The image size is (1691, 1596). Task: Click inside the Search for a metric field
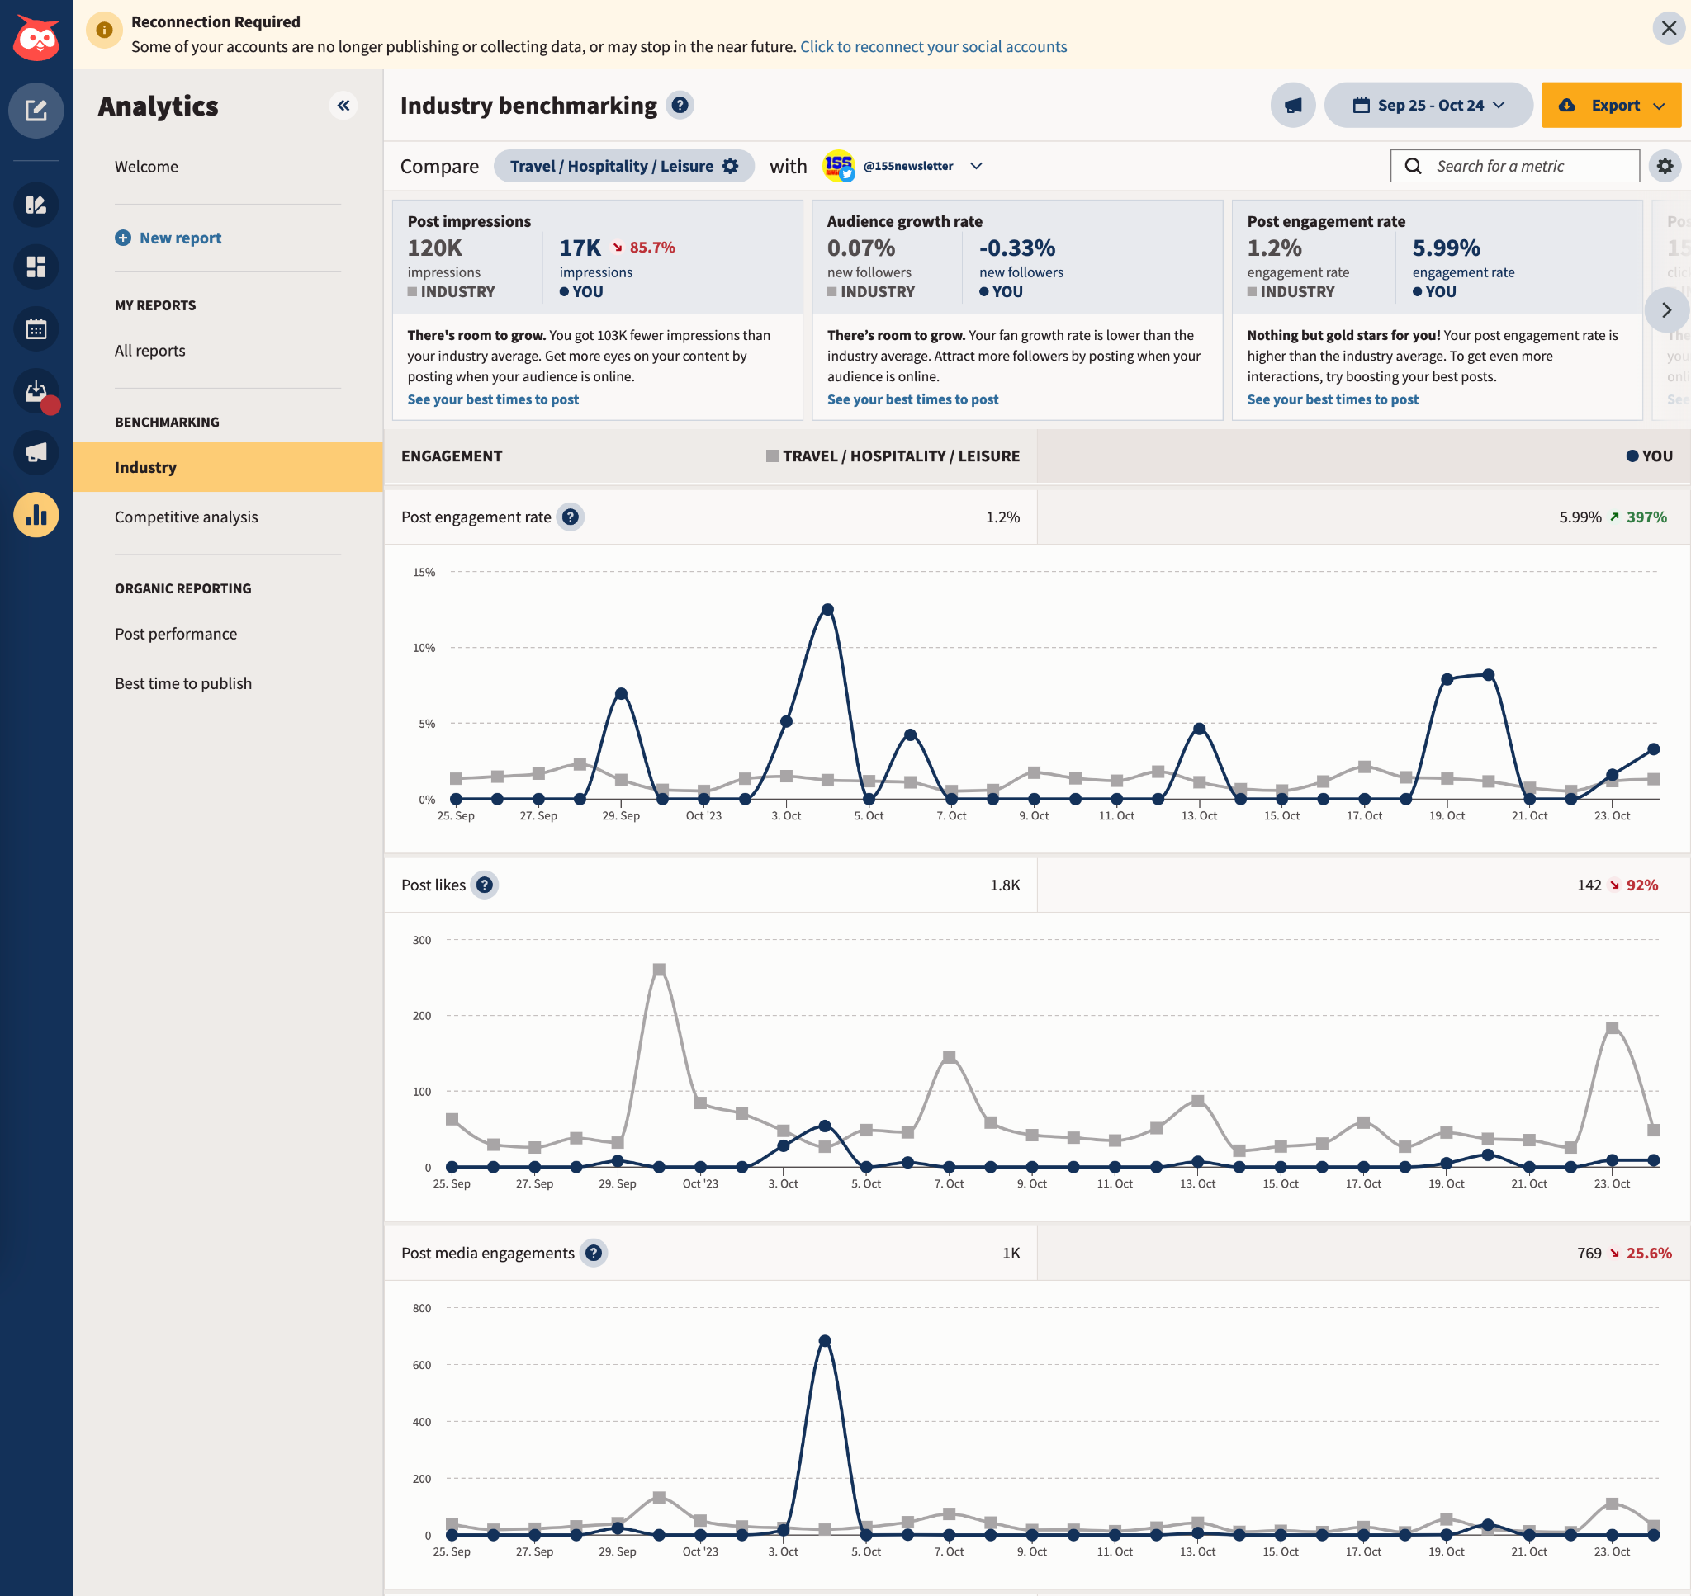(1515, 165)
